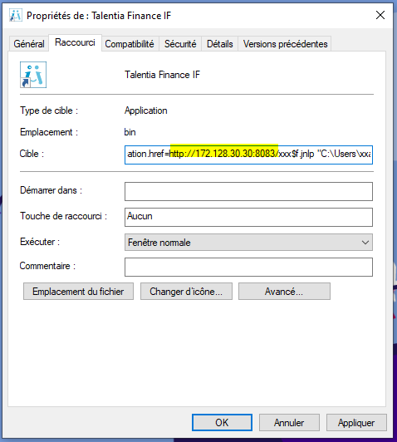Open the Sécurité tab
This screenshot has height=442, width=397.
point(180,44)
